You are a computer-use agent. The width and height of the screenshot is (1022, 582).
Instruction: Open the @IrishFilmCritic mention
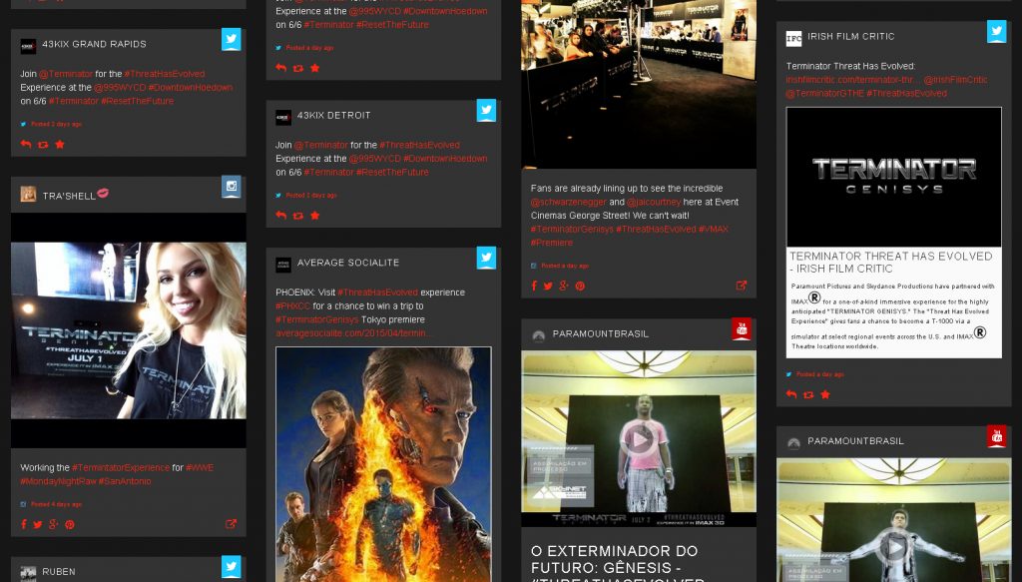pyautogui.click(x=955, y=80)
